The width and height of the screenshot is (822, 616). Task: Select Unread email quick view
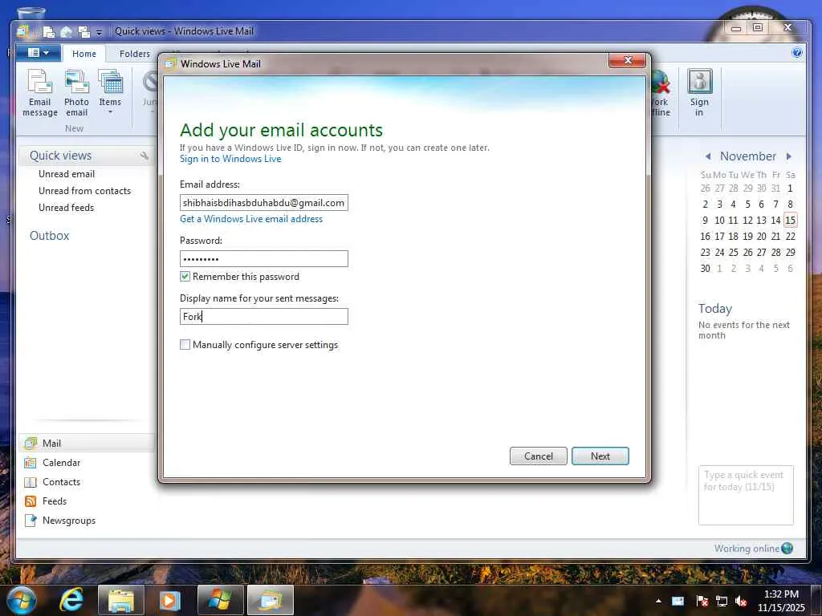coord(67,174)
